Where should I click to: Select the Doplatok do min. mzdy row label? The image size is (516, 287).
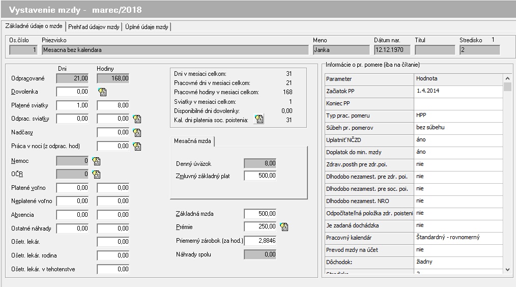[369, 152]
